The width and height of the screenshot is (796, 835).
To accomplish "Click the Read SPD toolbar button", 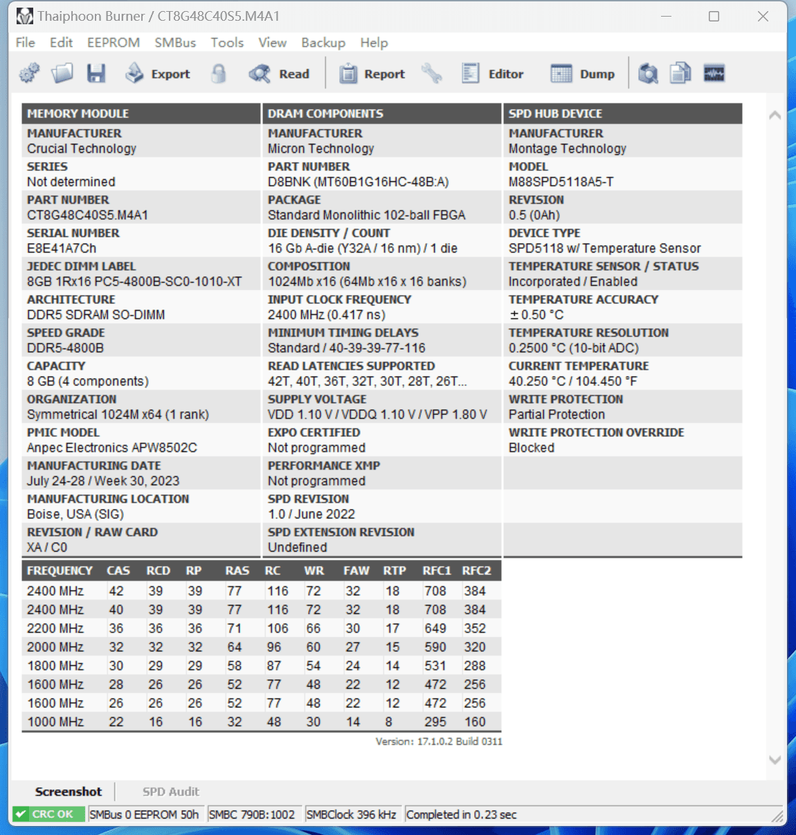I will tap(280, 73).
